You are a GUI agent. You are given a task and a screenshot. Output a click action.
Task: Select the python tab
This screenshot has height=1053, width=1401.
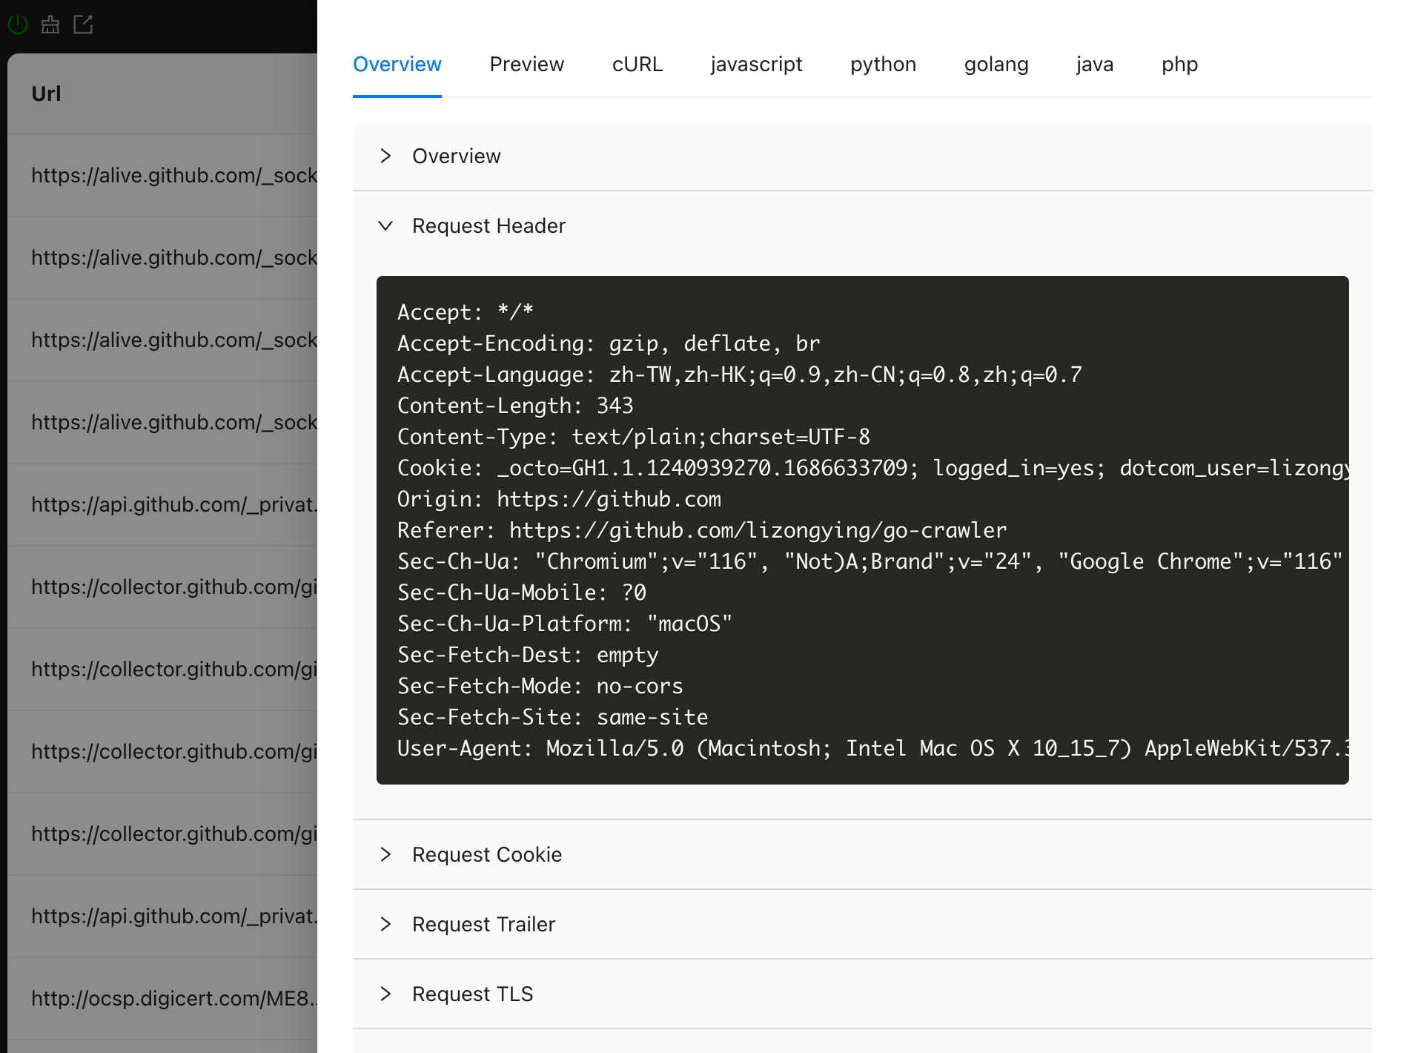[x=884, y=65]
